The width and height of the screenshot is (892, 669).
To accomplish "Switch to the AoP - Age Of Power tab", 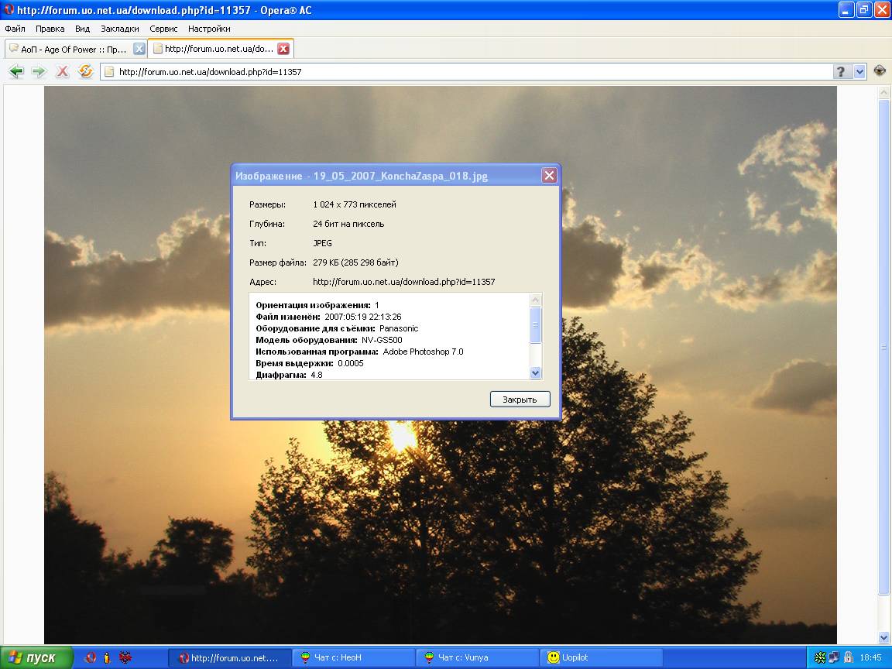I will pyautogui.click(x=68, y=49).
